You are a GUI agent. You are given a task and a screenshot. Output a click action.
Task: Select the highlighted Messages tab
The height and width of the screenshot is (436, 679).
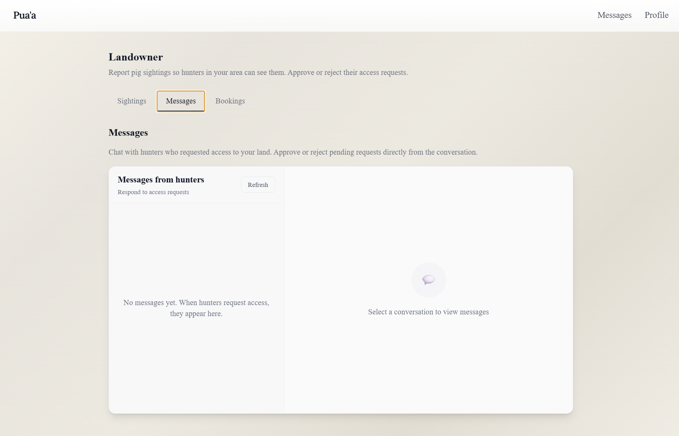coord(180,101)
